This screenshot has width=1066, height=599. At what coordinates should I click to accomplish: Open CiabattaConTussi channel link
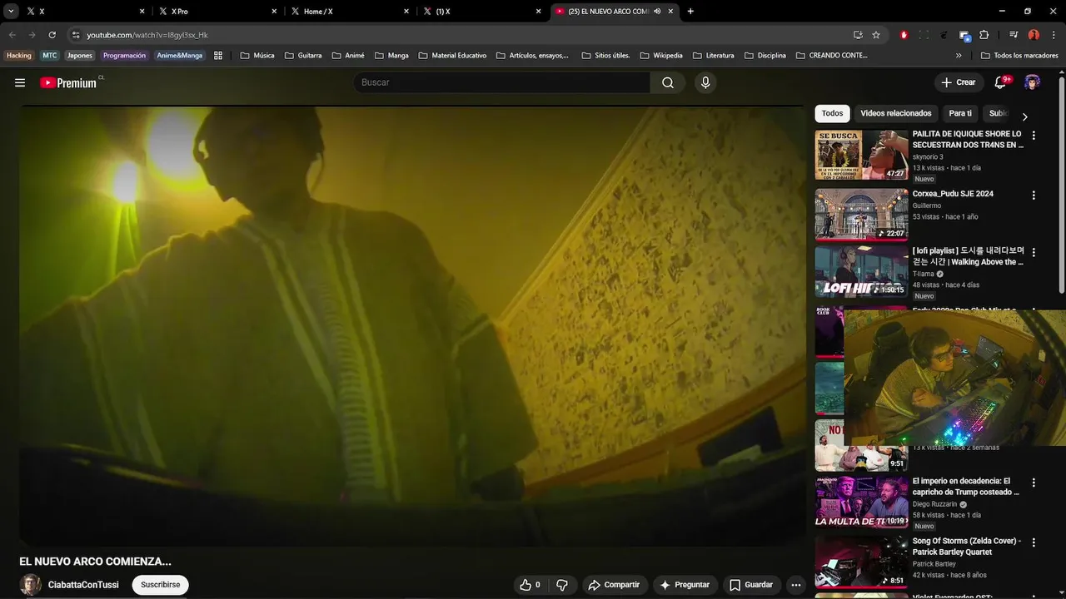[83, 585]
